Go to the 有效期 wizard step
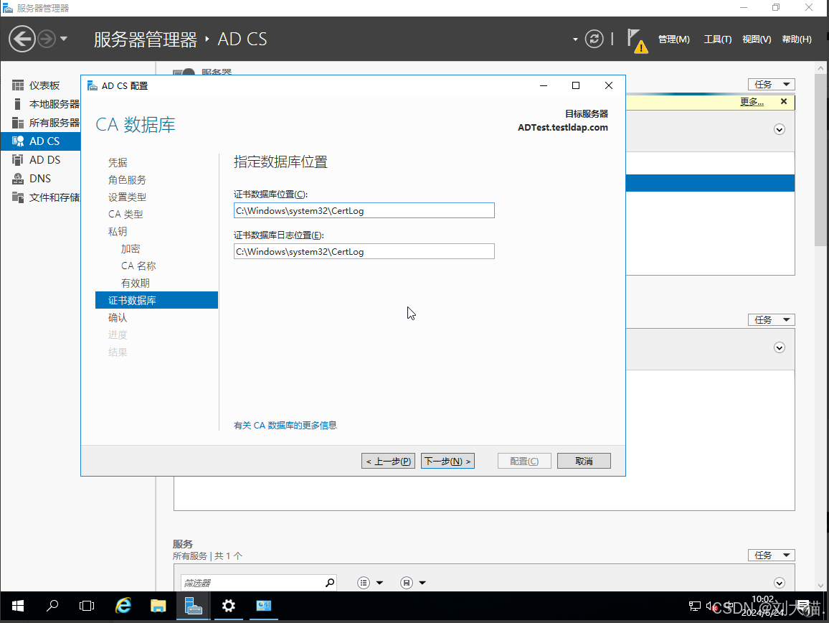The width and height of the screenshot is (829, 623). click(x=136, y=284)
